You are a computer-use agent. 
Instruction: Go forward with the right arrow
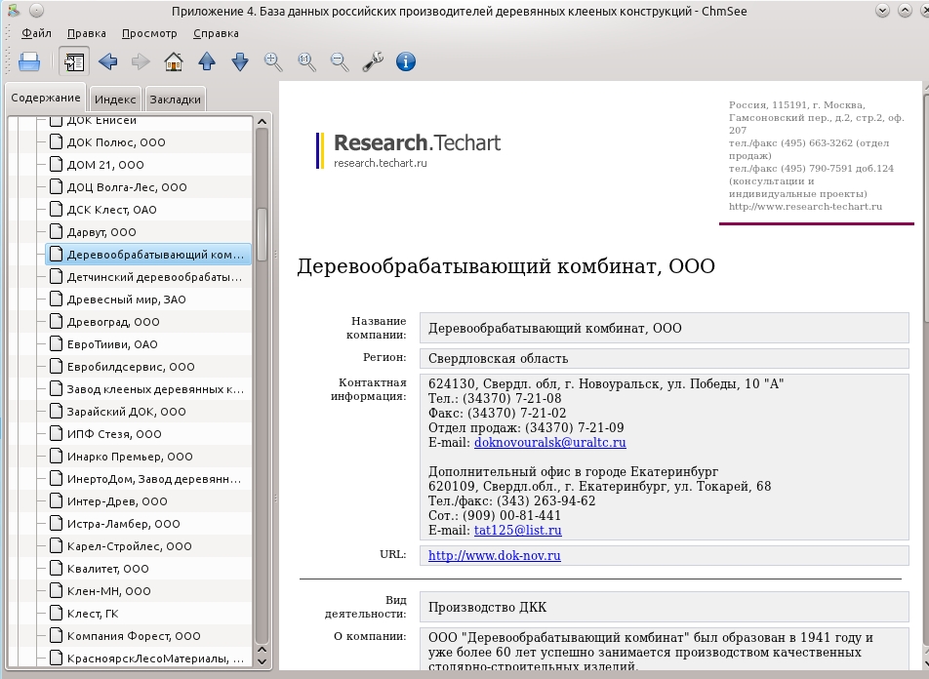pyautogui.click(x=141, y=61)
